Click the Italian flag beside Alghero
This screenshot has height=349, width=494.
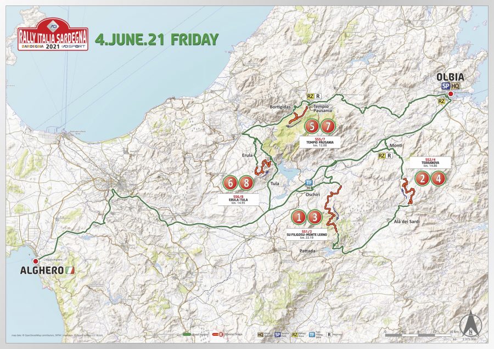click(x=70, y=271)
